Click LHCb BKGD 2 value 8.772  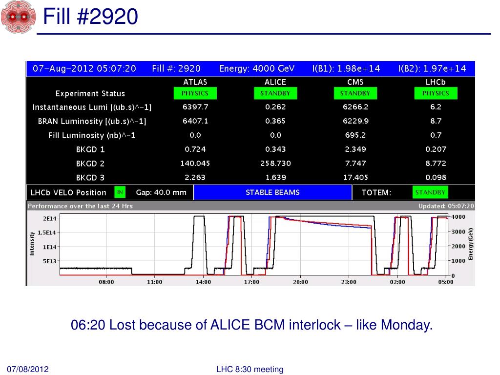tap(436, 163)
